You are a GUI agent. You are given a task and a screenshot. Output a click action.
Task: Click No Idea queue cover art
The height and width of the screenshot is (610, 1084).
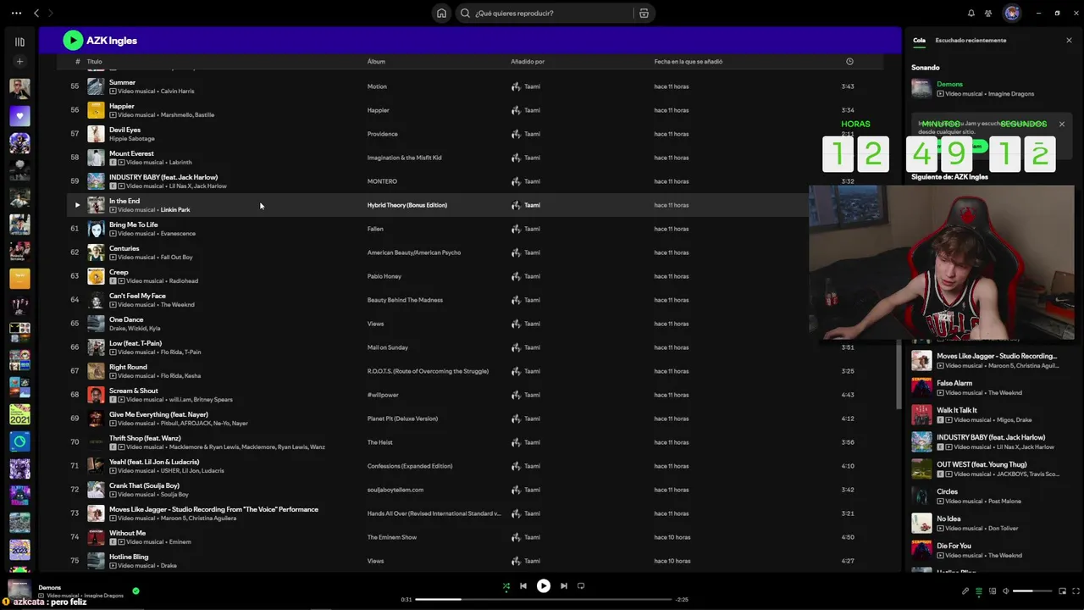pos(921,523)
